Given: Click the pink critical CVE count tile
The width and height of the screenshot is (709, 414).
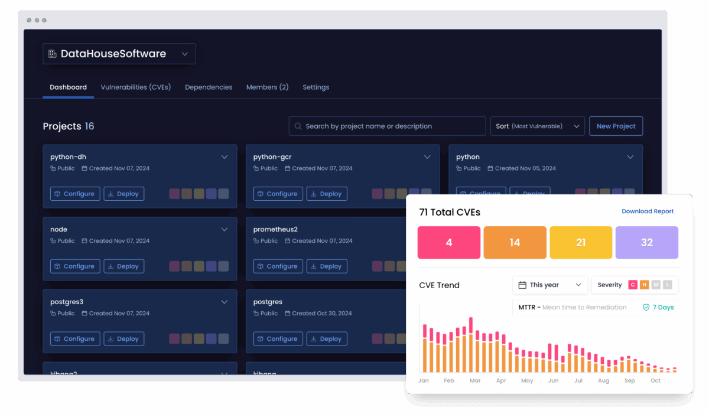Looking at the screenshot, I should (x=448, y=243).
